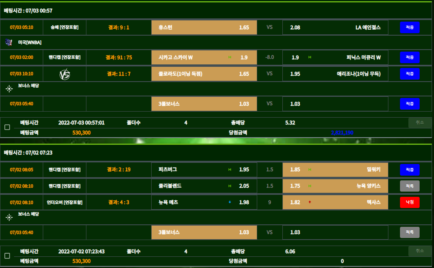Click the VS logo in the 07/03 10:10 row

tap(65, 74)
